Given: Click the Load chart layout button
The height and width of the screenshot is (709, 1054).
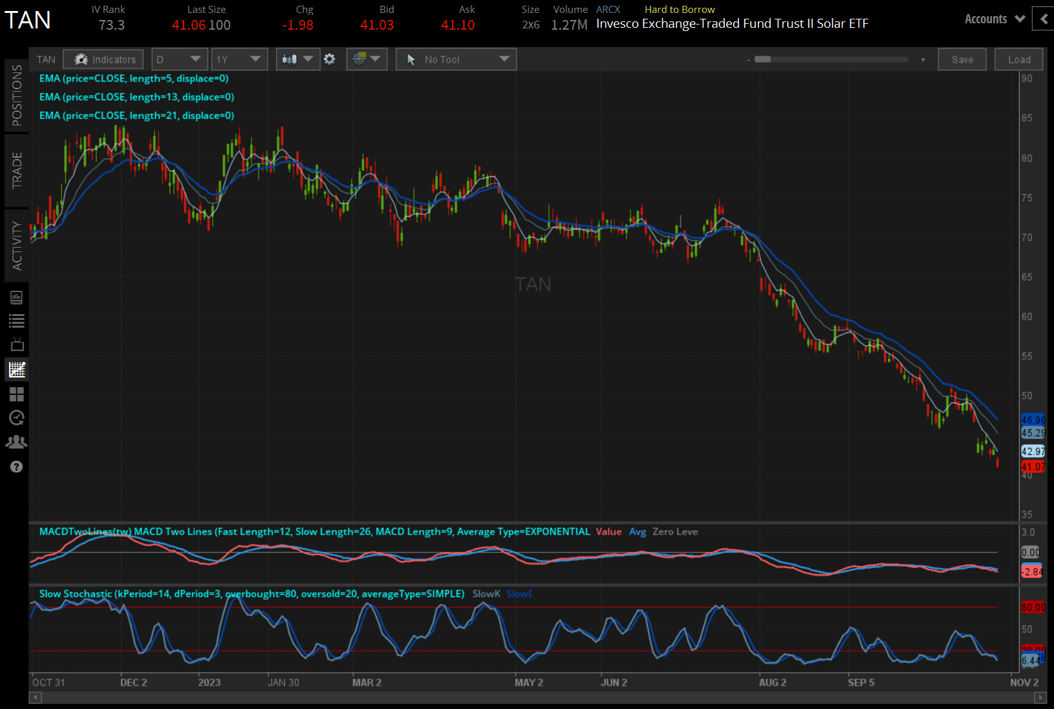Looking at the screenshot, I should point(1018,59).
